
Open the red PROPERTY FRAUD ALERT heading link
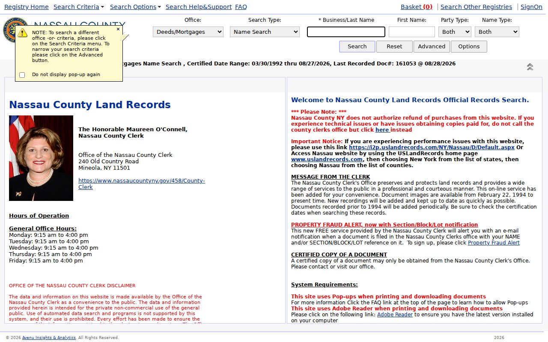click(x=384, y=225)
